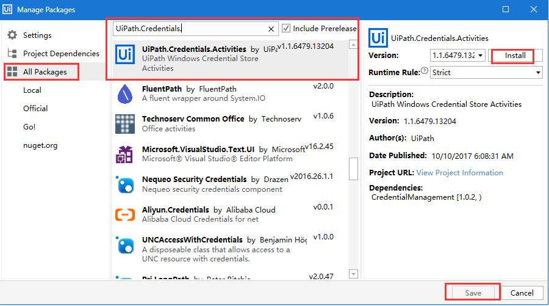Expand the Runtime Rule dropdown
Viewport: 549px width, 306px height.
538,73
